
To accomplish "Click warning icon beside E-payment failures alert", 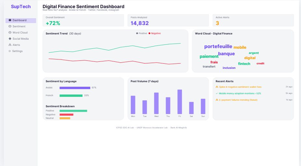I will [x=217, y=100].
